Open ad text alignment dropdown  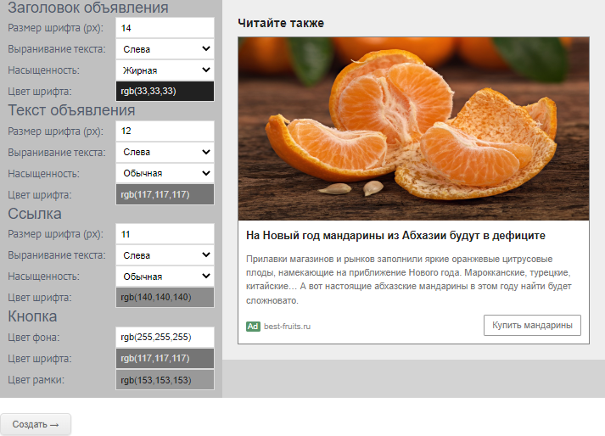[x=165, y=152]
